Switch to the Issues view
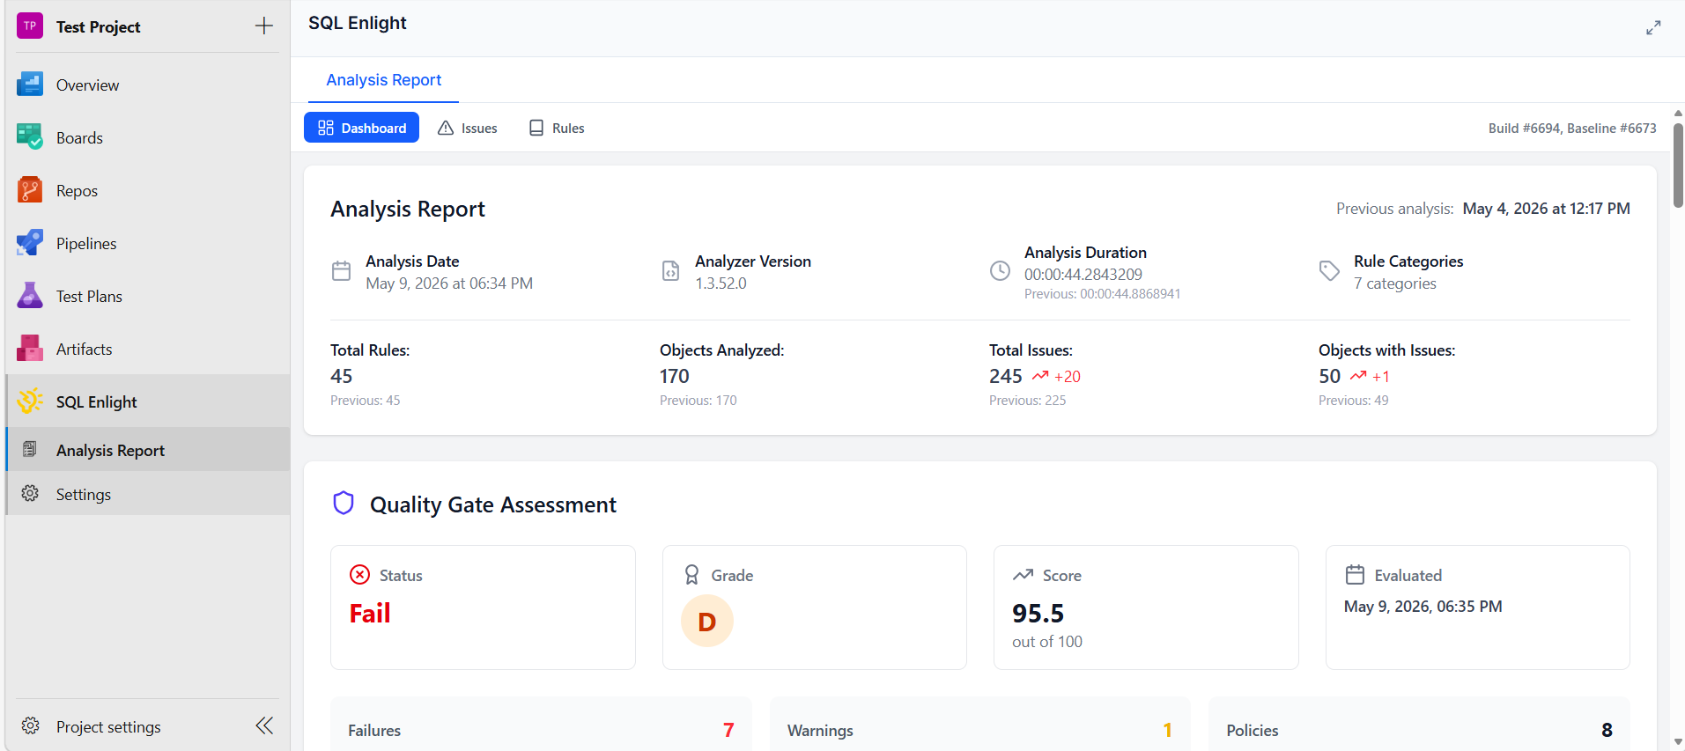 click(x=468, y=128)
